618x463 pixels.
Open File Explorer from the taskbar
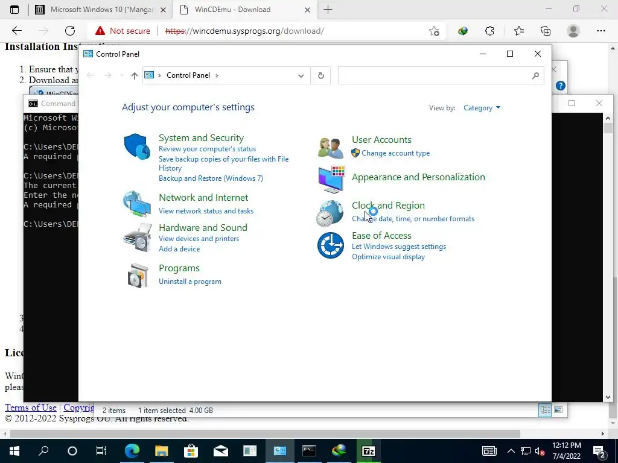pos(161,451)
